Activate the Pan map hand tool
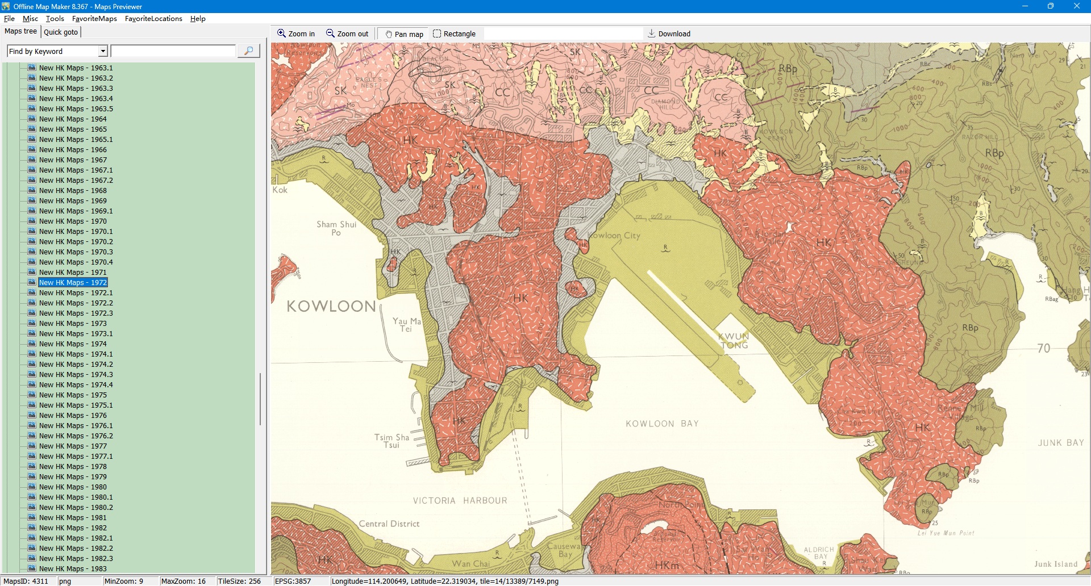Image resolution: width=1091 pixels, height=586 pixels. [389, 34]
